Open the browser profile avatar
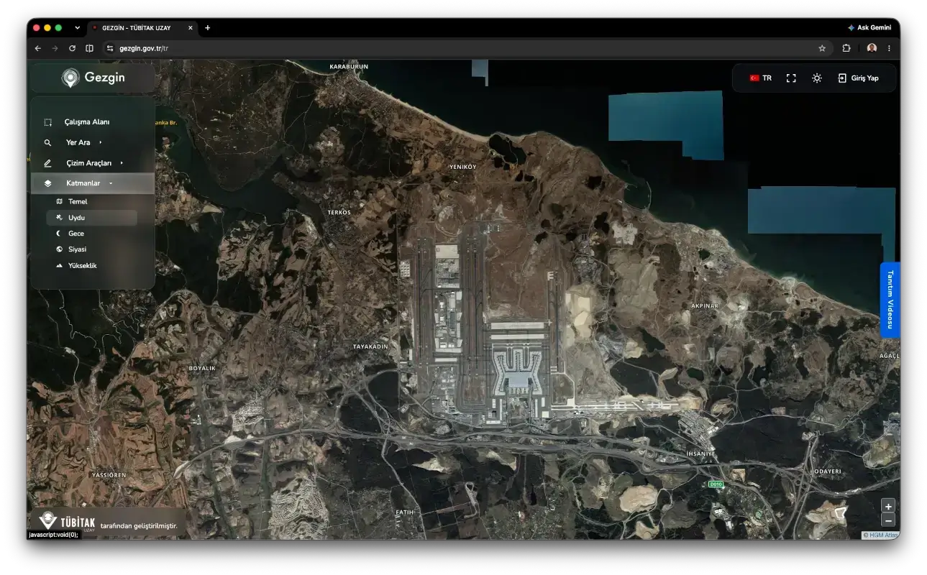Viewport: 927px width, 575px height. 872,48
